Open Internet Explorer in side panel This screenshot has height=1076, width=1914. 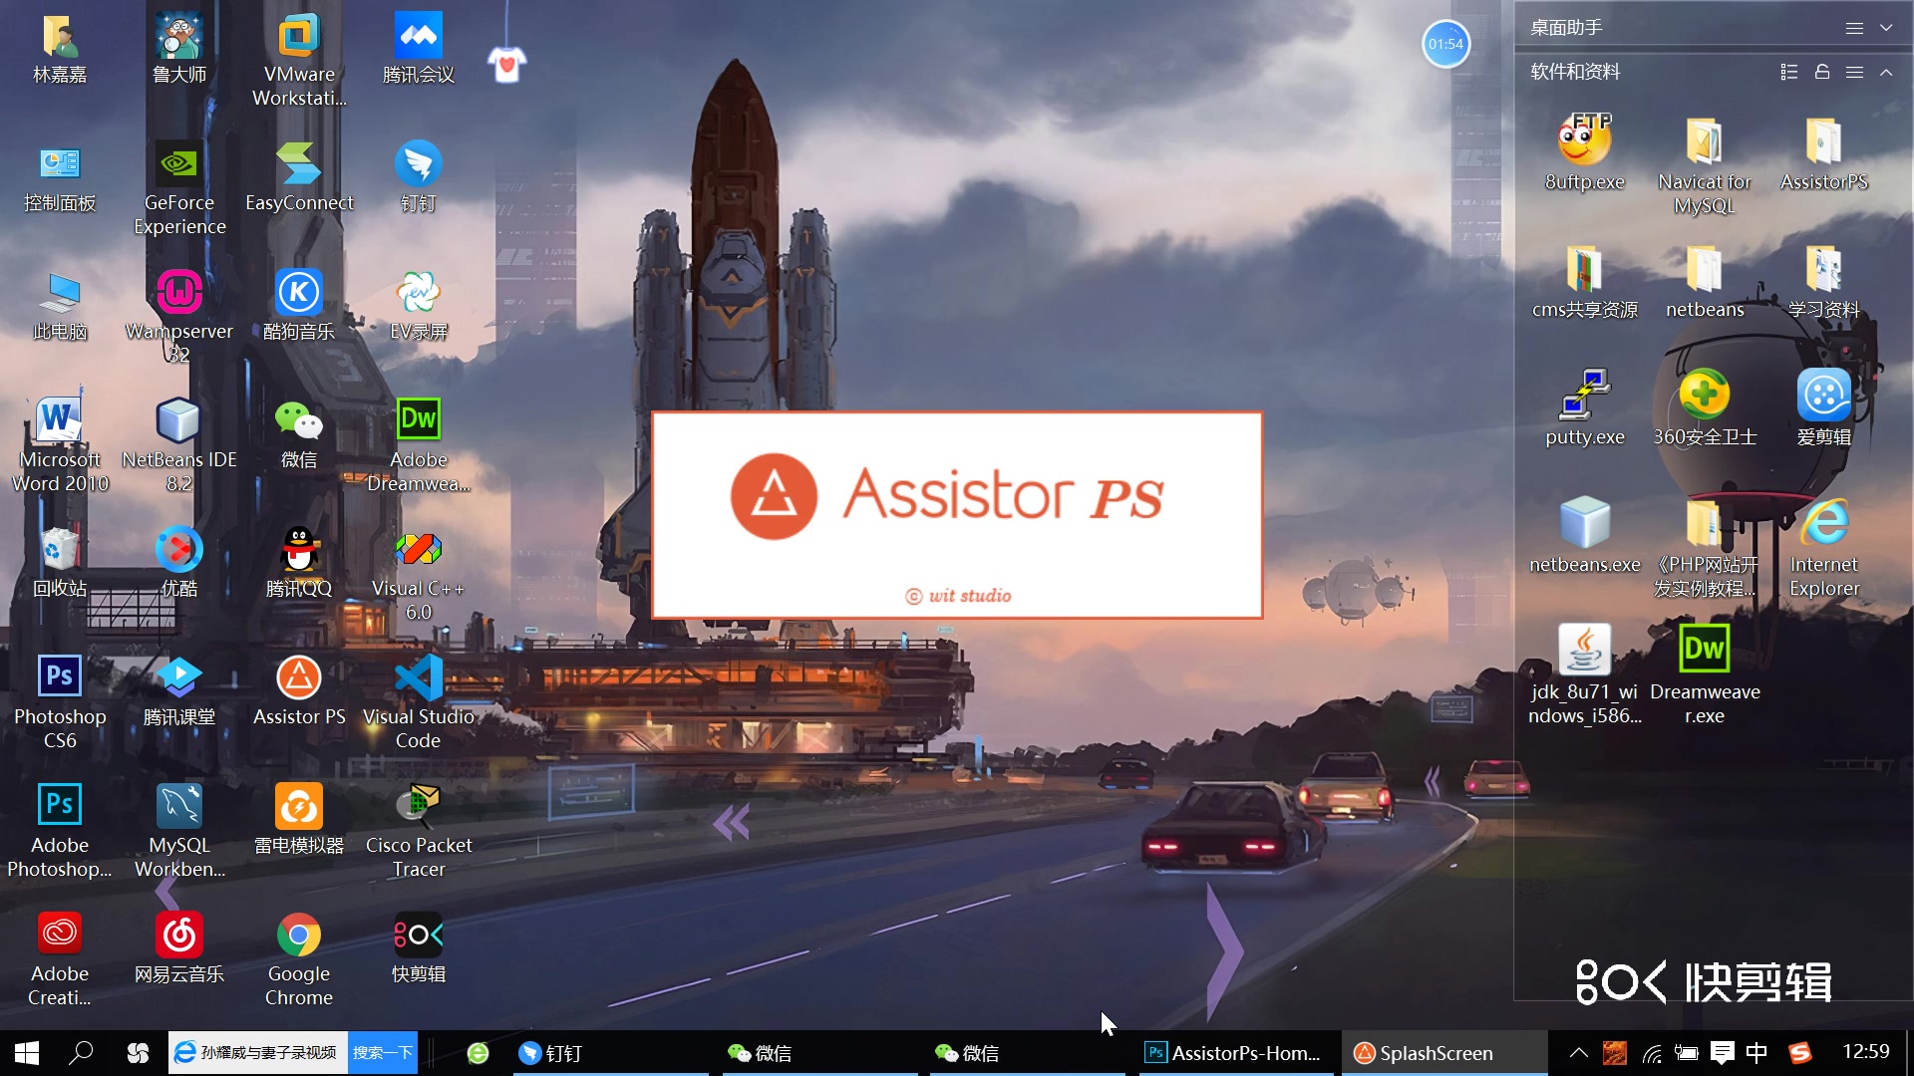1824,548
